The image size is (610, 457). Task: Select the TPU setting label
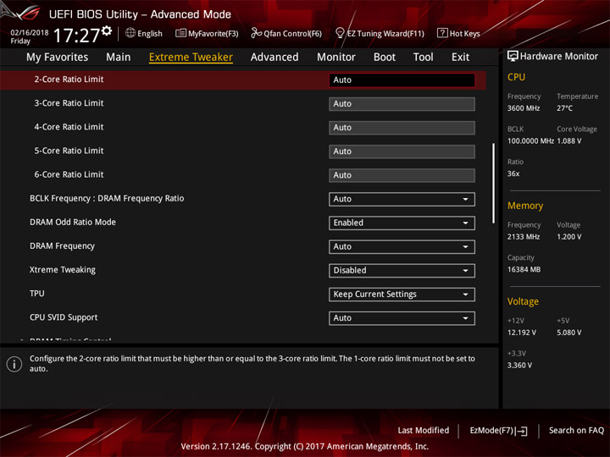click(37, 294)
